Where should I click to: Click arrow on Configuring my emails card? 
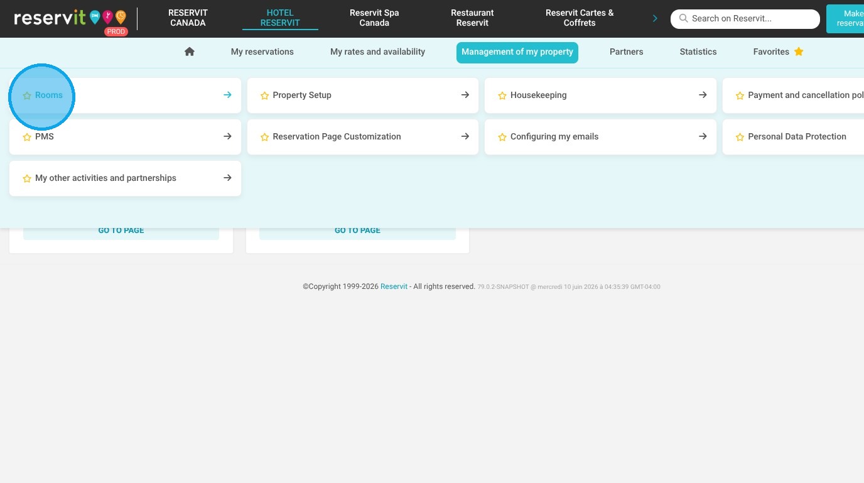(x=703, y=136)
